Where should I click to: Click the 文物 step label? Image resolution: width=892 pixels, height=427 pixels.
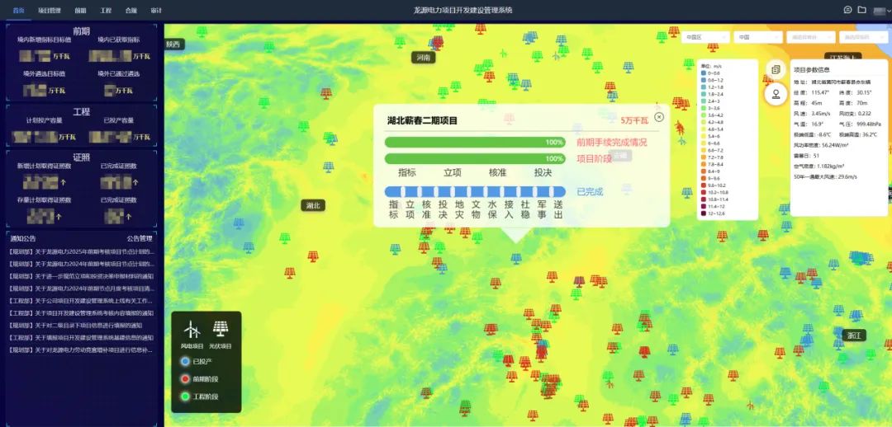click(477, 209)
